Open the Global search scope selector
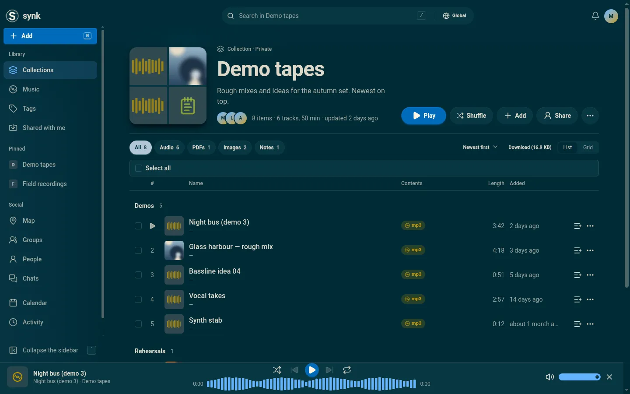The image size is (630, 394). pyautogui.click(x=455, y=16)
